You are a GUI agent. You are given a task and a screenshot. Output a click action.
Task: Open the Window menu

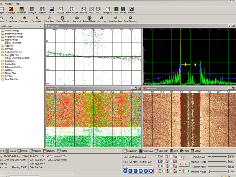coord(9,4)
